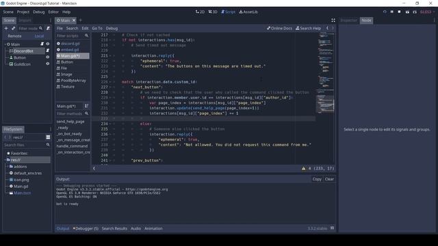Screen dimensions: 438x246
Task: Add a new scene tab
Action: 81,20
